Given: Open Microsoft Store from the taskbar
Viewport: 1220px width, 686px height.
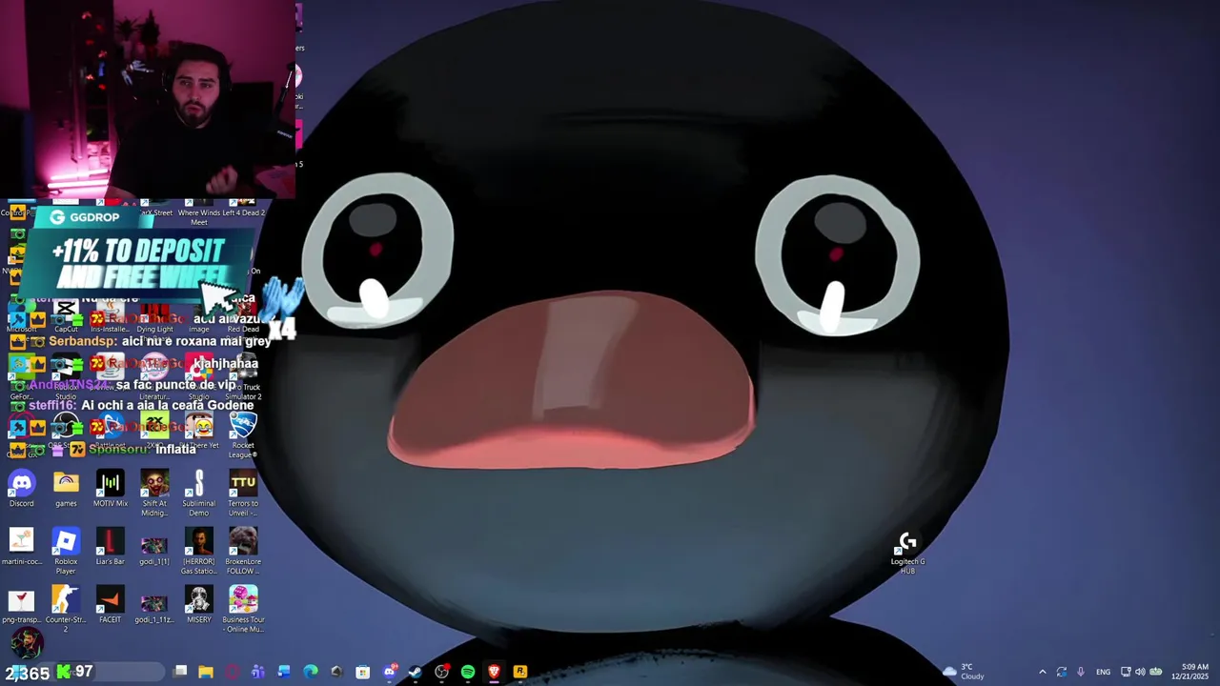Looking at the screenshot, I should click(x=362, y=672).
